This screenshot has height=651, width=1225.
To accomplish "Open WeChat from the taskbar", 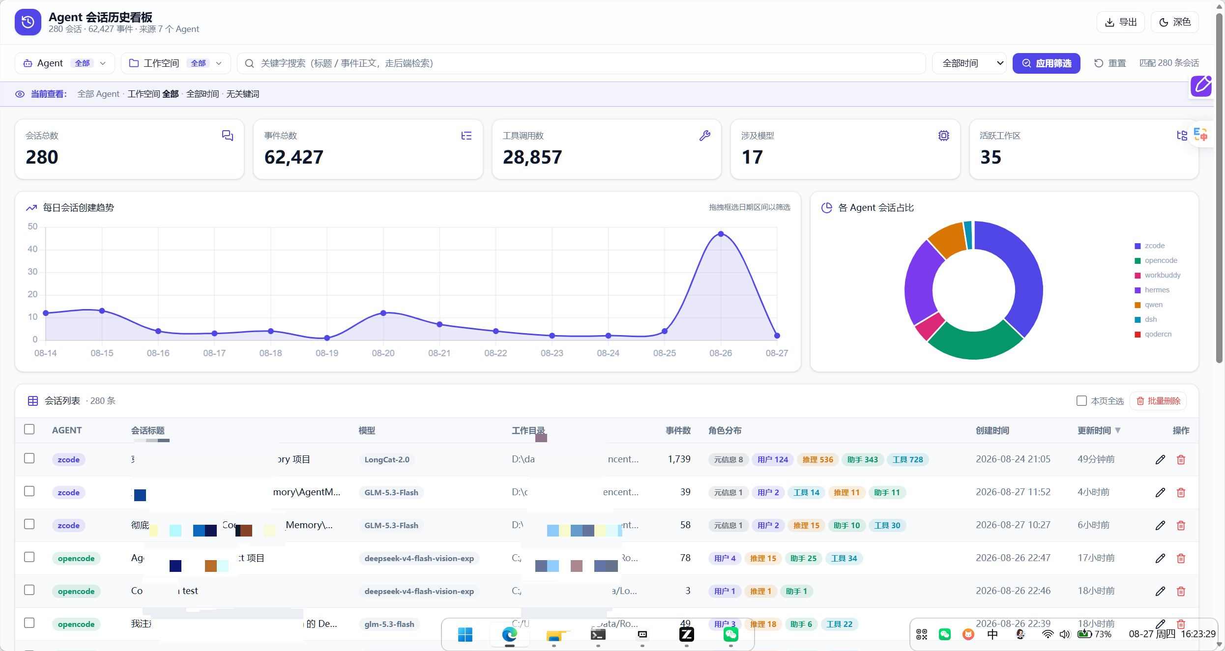I will (730, 634).
